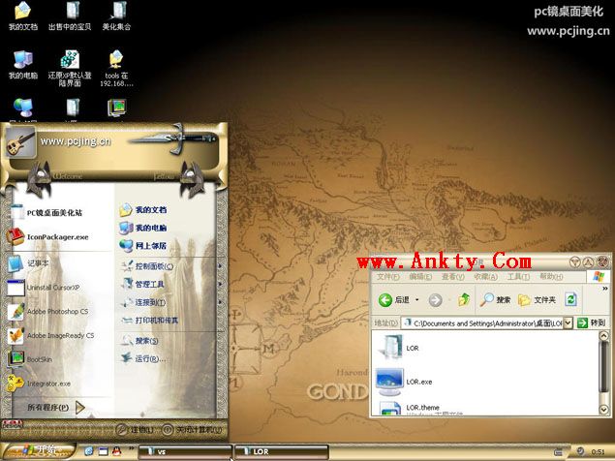The width and height of the screenshot is (615, 461).
Task: Click the 搜索 search toolbar button
Action: coord(495,300)
